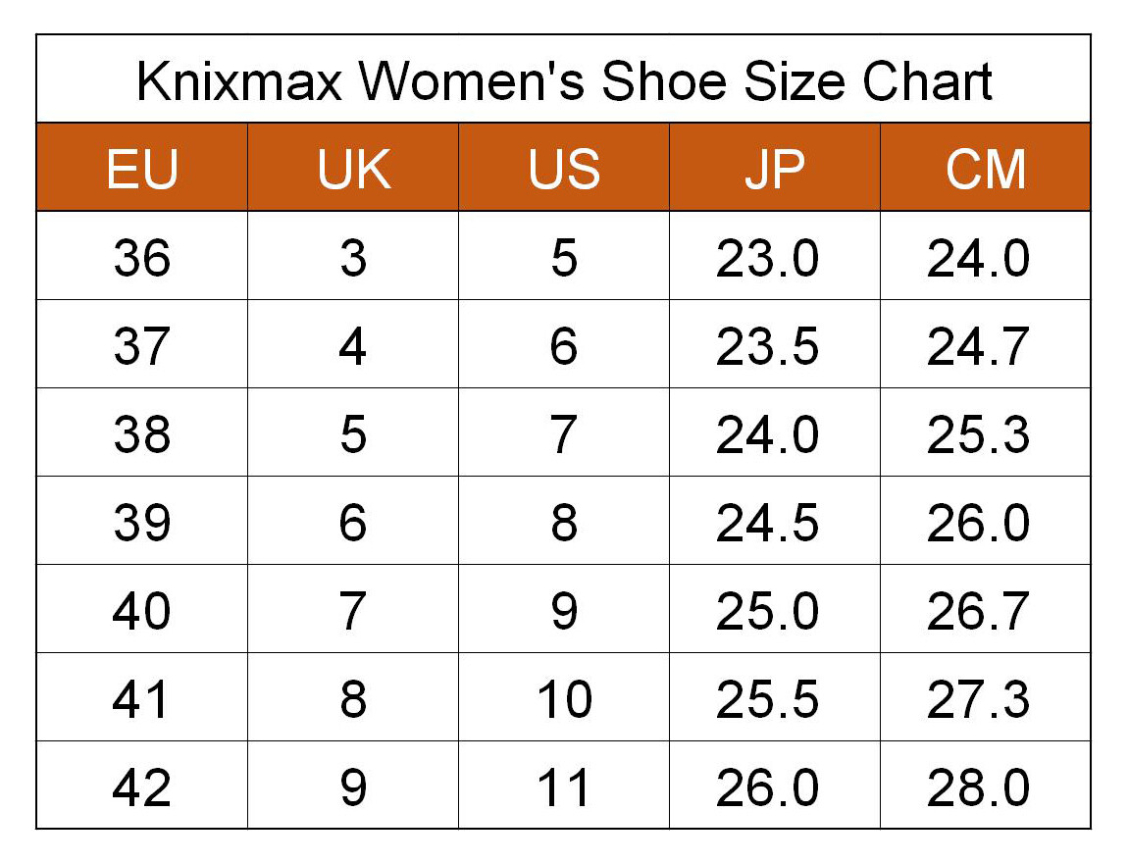
Task: Select US size 10 cell
Action: 564,697
